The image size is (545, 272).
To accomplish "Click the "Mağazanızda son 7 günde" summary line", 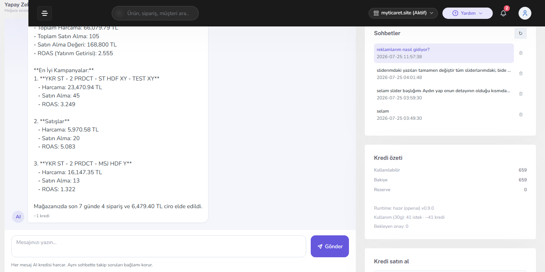I will click(x=118, y=206).
